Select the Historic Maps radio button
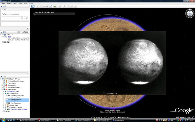 pos(5,105)
